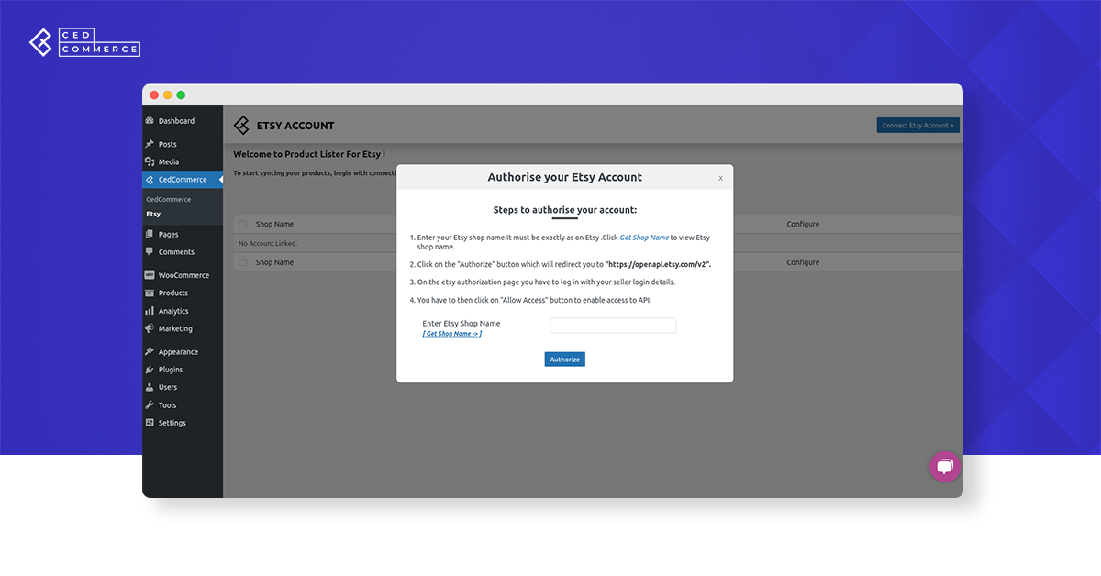Click the WooCommerce icon in sidebar

tap(150, 275)
